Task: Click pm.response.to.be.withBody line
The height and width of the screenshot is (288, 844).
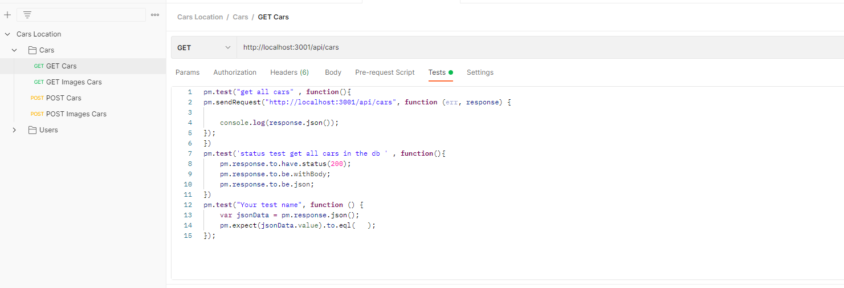Action: [x=275, y=174]
